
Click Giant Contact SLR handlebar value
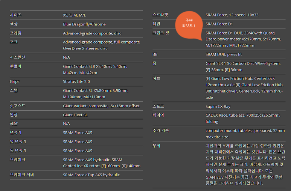click(95, 69)
